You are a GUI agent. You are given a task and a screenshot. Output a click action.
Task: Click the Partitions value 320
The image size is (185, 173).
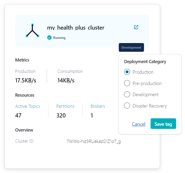coord(61,115)
